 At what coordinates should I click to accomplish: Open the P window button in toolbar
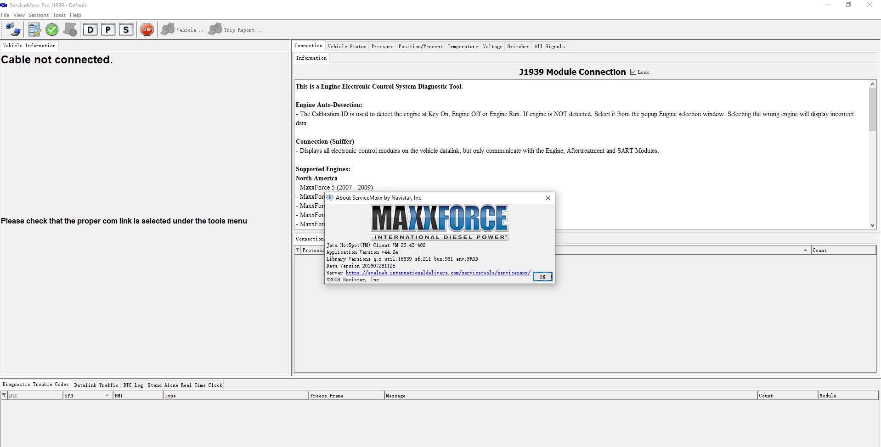108,30
